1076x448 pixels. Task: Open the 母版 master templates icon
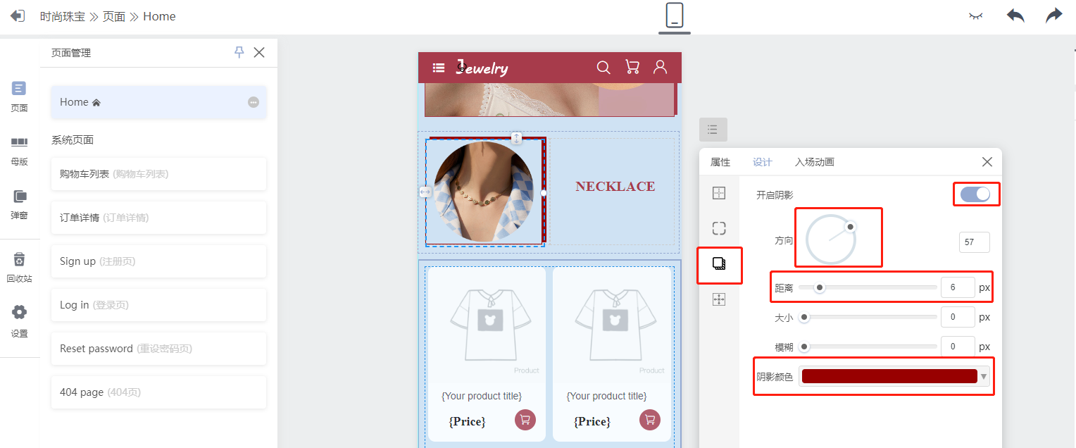coord(19,150)
